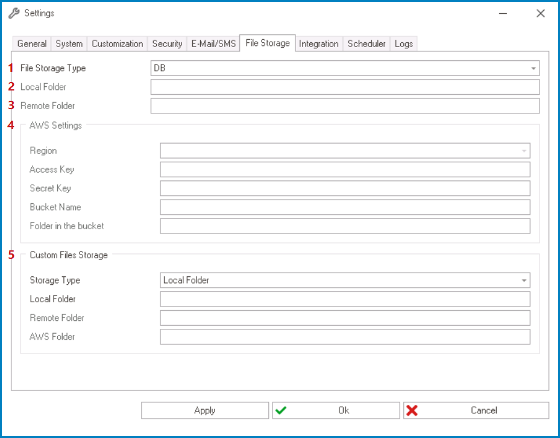The height and width of the screenshot is (438, 560).
Task: Click the AWS Folder field under Custom Files Storage
Action: [x=344, y=337]
